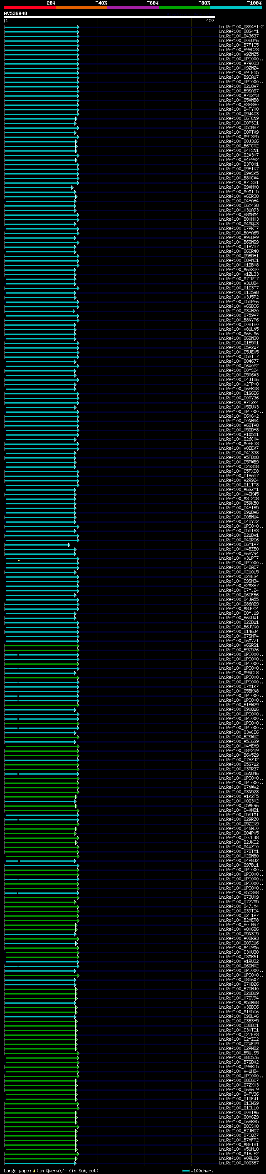266x1174 pixels.
Task: Open hit UniRef100_A9ZMZ5
Action: [239, 54]
